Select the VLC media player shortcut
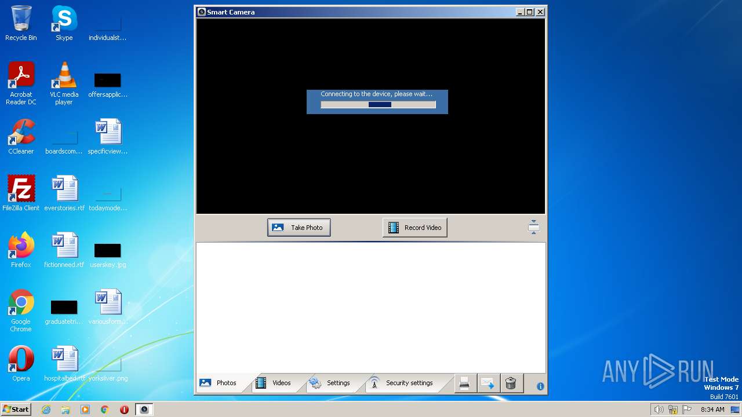 point(64,83)
